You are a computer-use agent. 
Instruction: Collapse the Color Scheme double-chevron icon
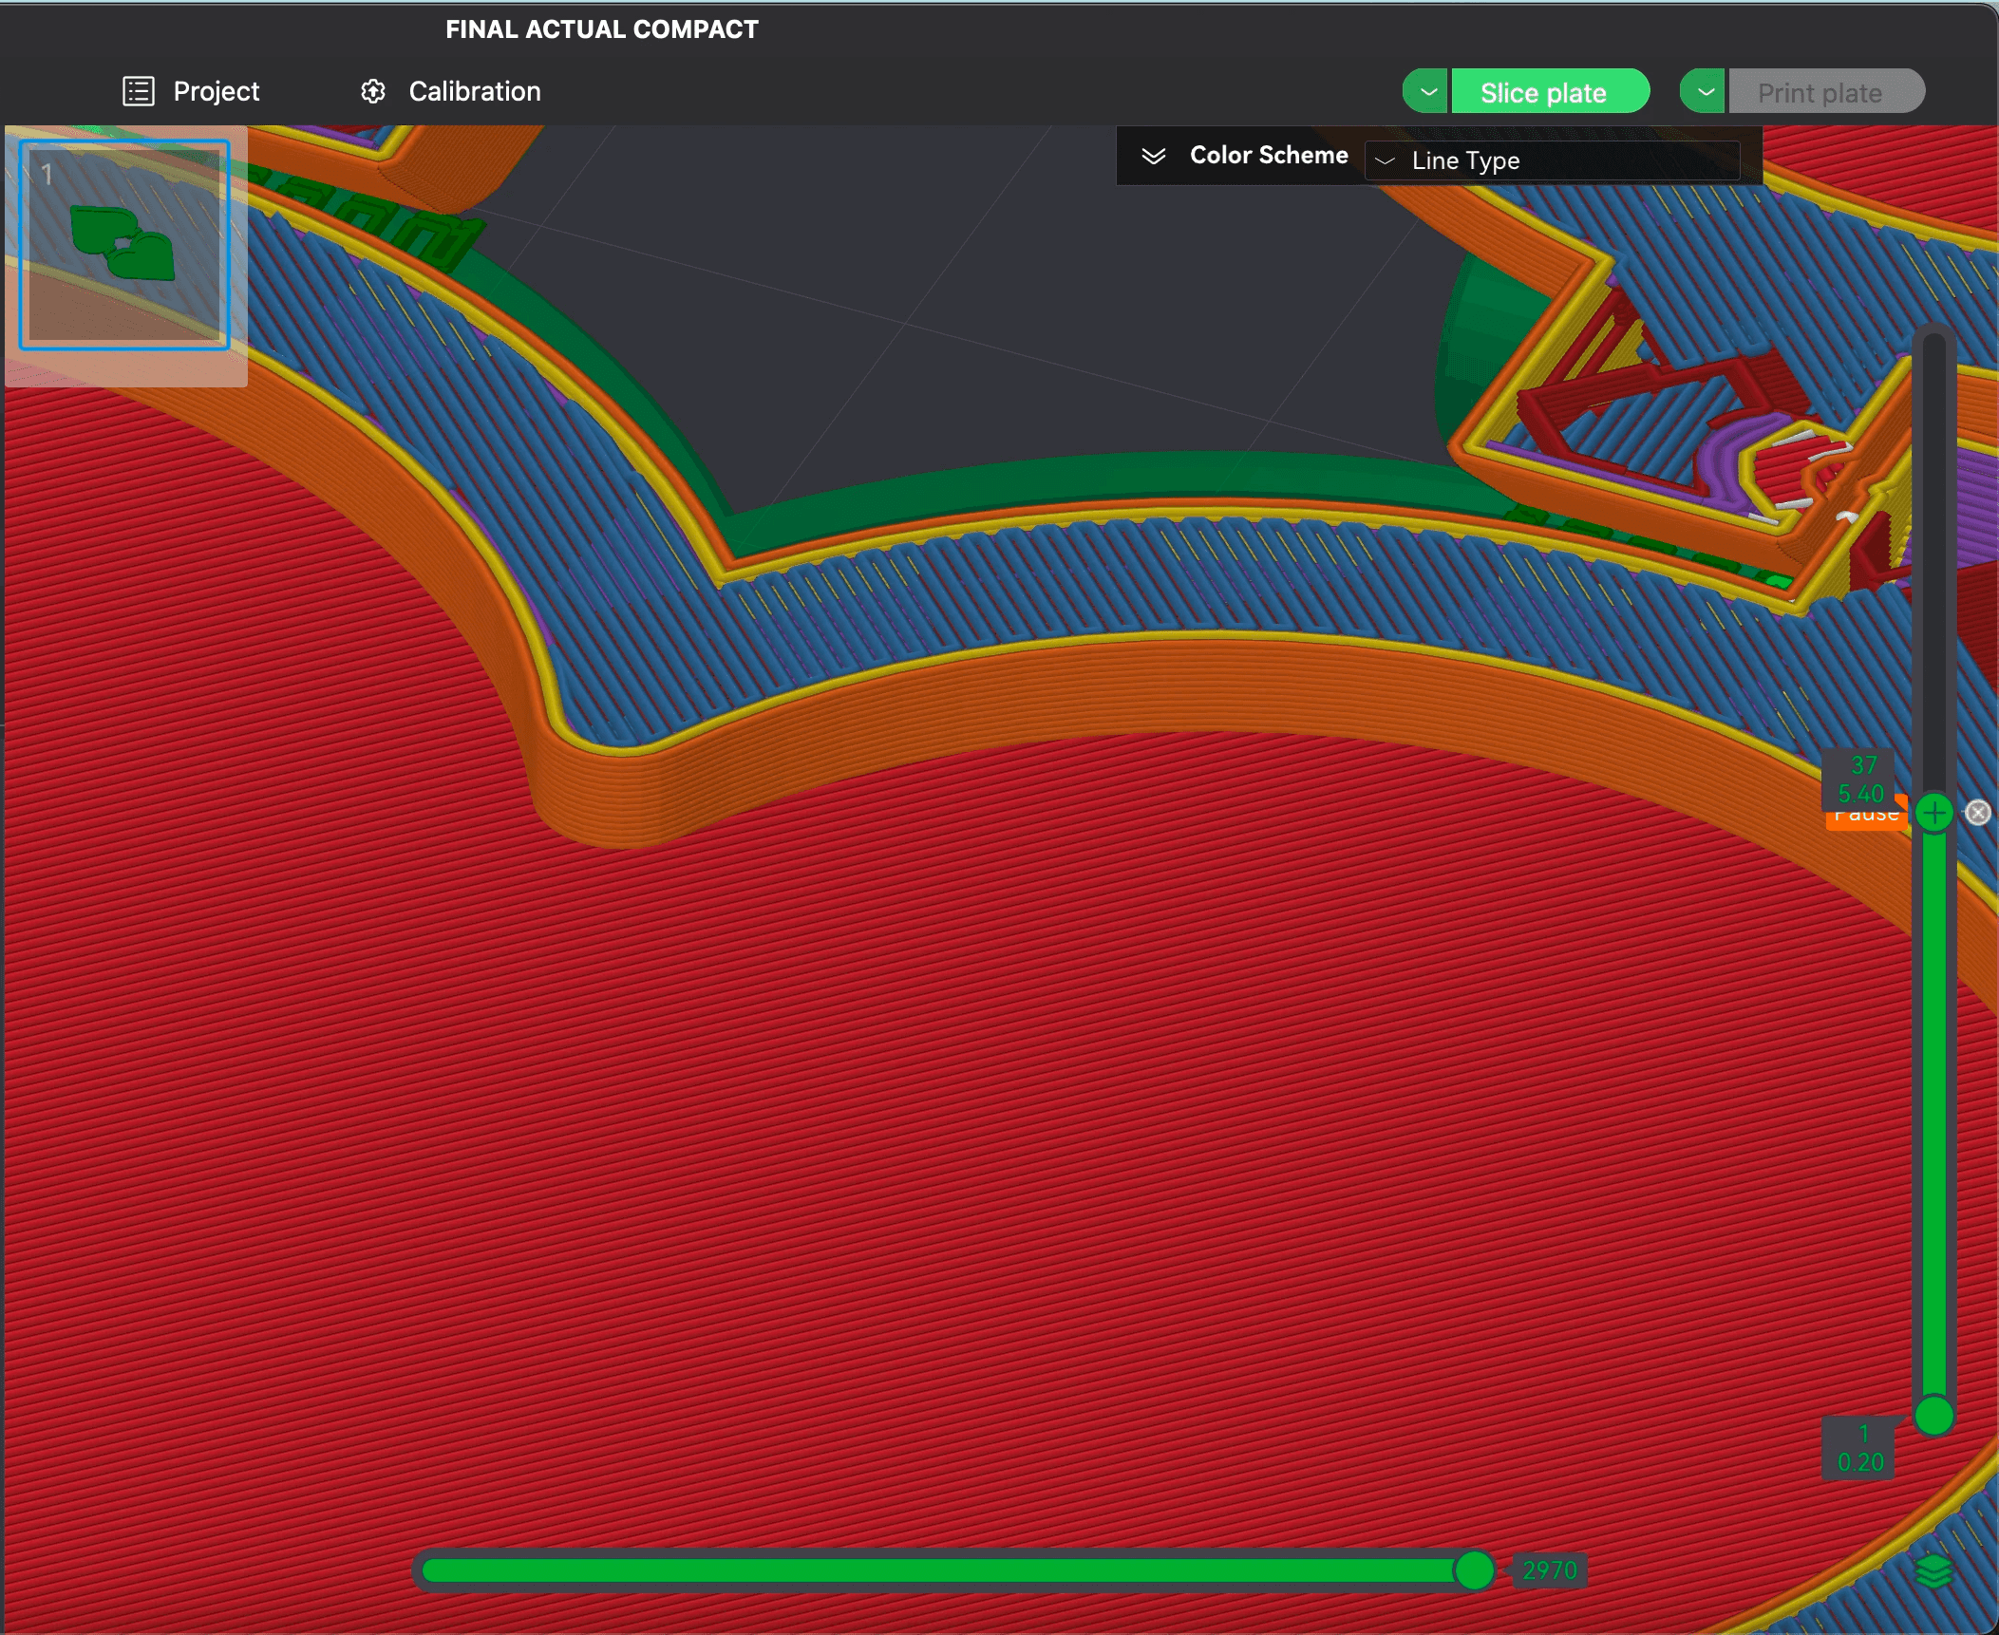tap(1153, 156)
